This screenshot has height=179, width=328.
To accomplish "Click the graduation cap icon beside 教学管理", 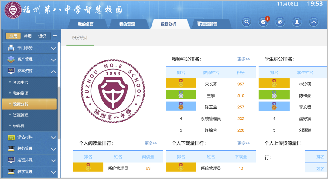I will [x=11, y=171].
